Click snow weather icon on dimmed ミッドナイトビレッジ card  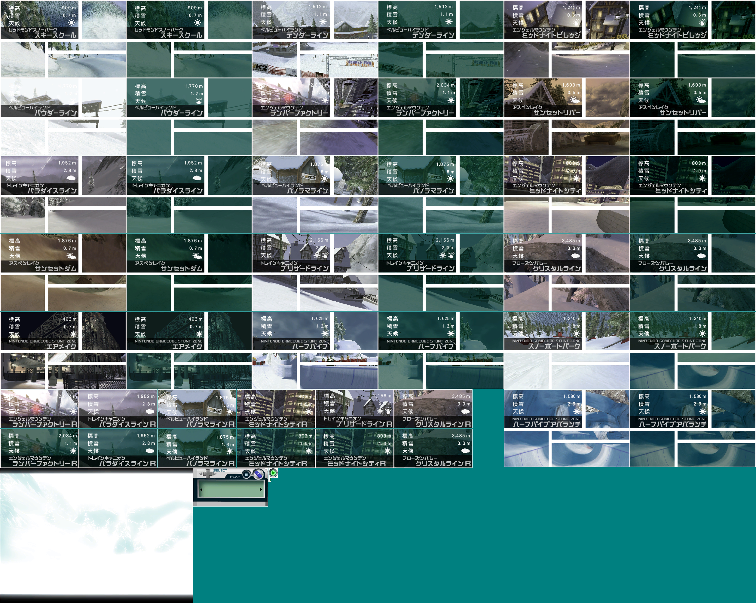click(x=702, y=23)
